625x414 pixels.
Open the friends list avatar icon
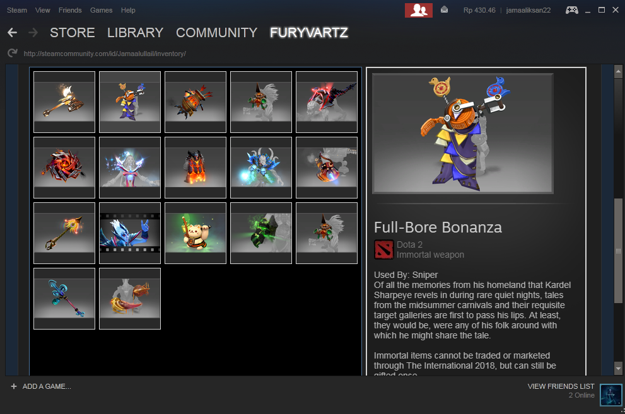(610, 395)
